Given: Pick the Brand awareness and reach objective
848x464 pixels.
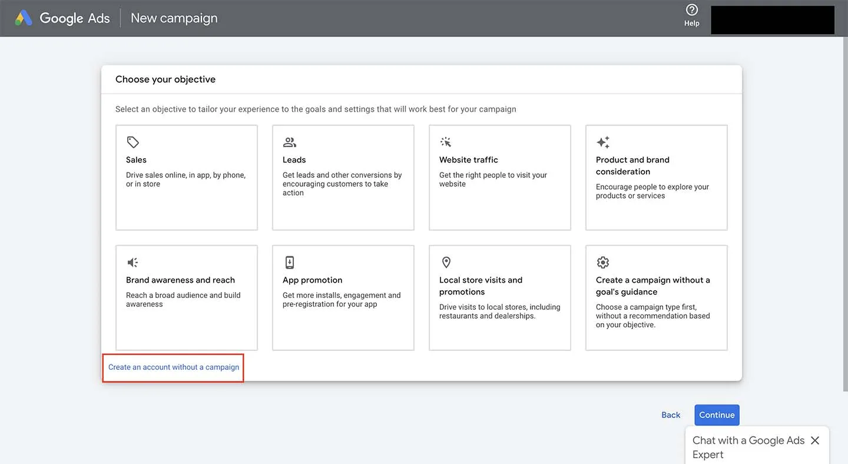Looking at the screenshot, I should point(186,297).
